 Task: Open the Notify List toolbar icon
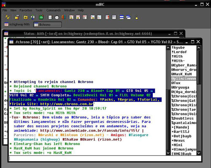coord(107,17)
